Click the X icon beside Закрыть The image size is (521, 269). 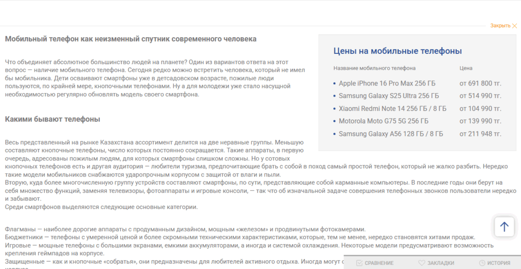(514, 25)
